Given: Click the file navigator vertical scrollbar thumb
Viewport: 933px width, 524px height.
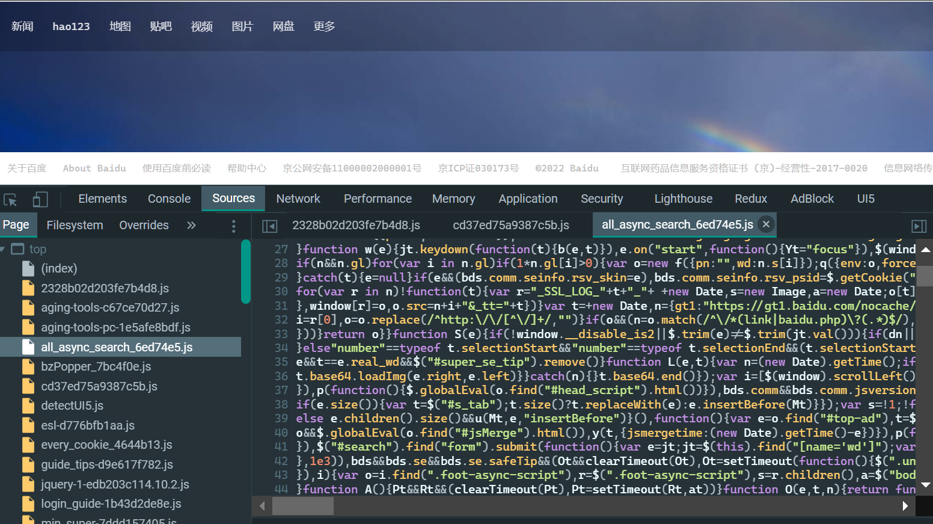Looking at the screenshot, I should point(245,272).
